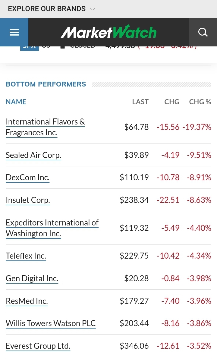Click the NAME column header

[x=16, y=102]
